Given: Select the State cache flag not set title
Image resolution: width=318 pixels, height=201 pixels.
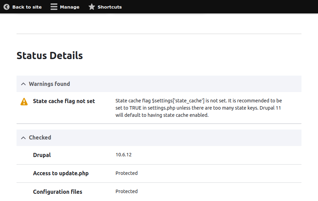Looking at the screenshot, I should click(x=64, y=101).
